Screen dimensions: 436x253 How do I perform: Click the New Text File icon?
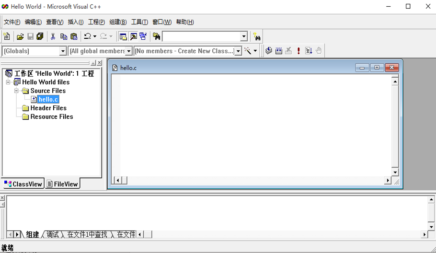(6, 36)
